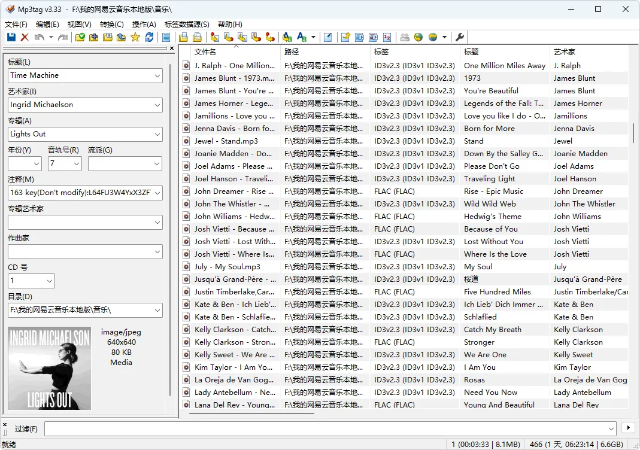The width and height of the screenshot is (640, 450).
Task: Close the tag panel with its X
Action: point(172,48)
